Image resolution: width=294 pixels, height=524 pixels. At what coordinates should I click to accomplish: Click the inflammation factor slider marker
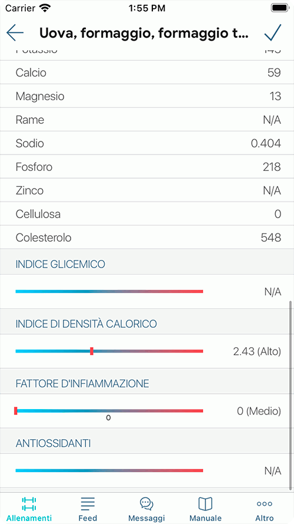[16, 411]
